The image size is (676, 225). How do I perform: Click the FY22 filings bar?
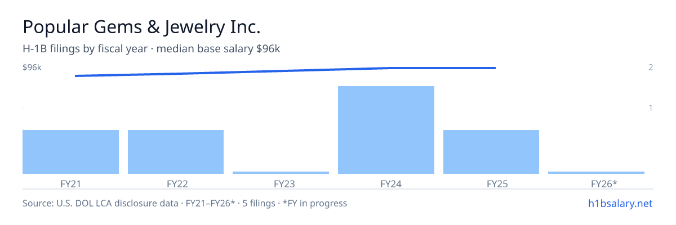point(176,152)
